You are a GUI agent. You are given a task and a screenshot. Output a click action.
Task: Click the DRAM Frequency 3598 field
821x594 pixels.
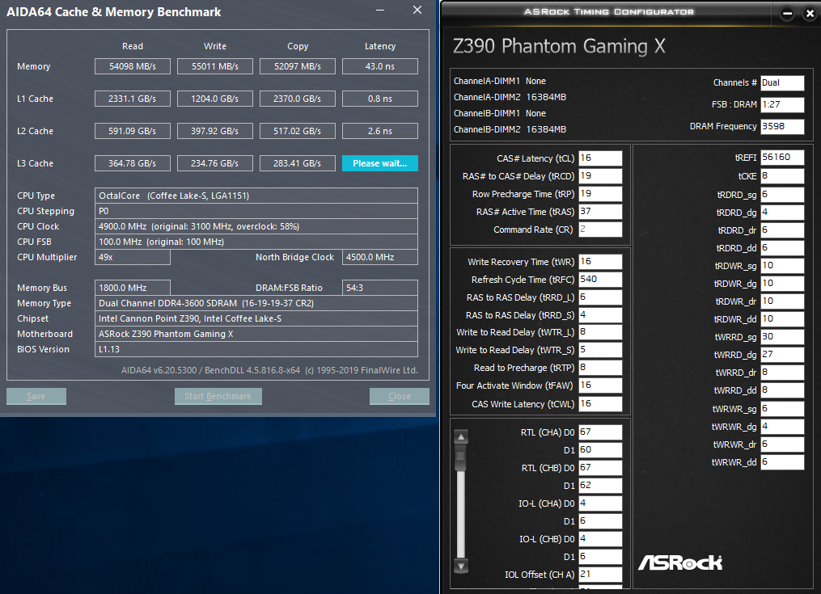point(782,127)
